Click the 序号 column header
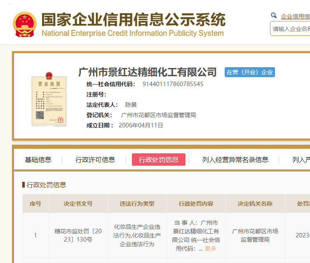310x263 pixels. point(35,204)
